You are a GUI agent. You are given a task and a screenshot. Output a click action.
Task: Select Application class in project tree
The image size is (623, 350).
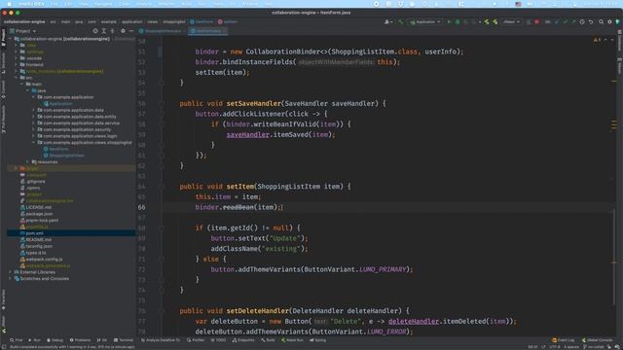pos(58,104)
